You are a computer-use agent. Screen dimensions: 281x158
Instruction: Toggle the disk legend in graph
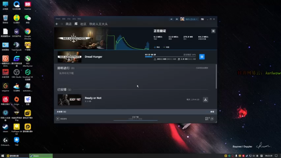click(x=166, y=47)
